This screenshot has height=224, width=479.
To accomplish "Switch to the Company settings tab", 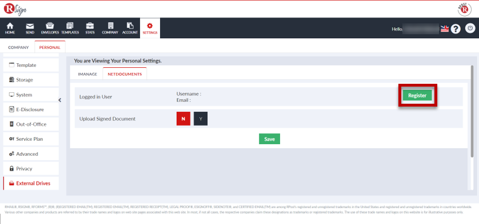I will point(18,47).
